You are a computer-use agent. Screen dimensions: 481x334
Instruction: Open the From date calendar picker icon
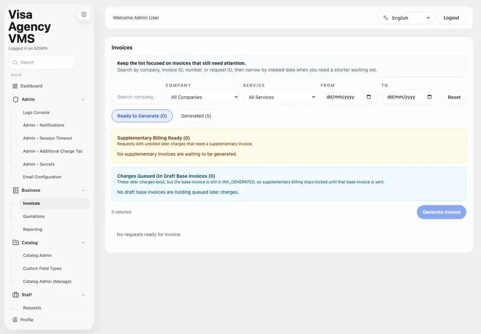pyautogui.click(x=369, y=97)
